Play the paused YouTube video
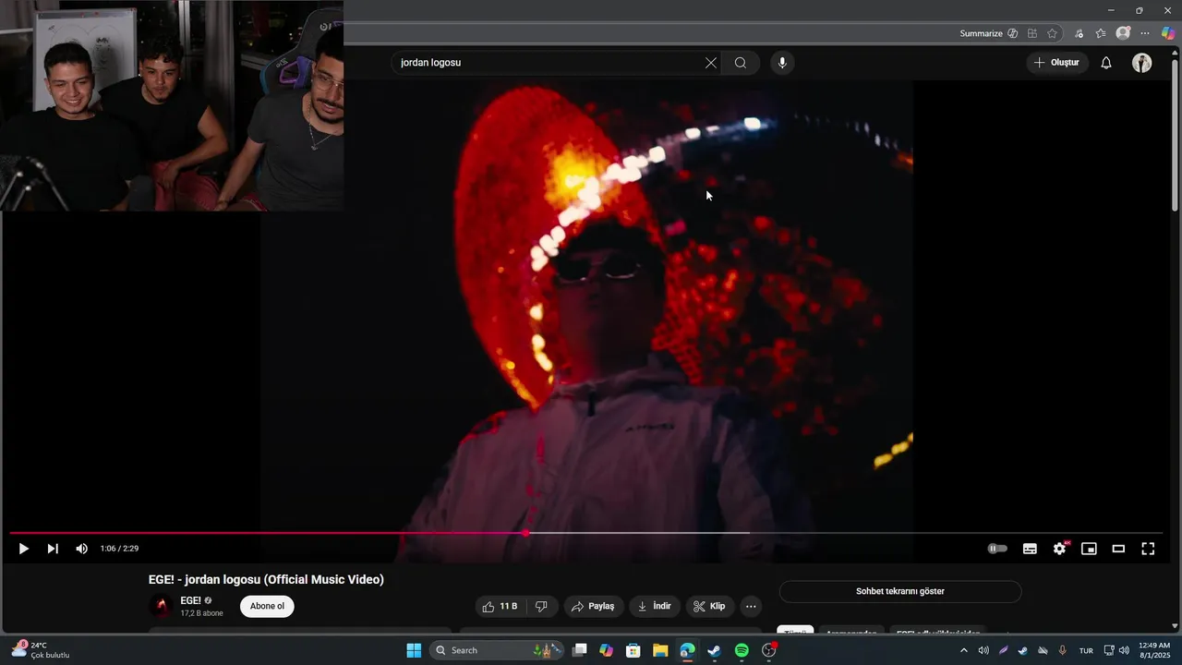 coord(24,549)
